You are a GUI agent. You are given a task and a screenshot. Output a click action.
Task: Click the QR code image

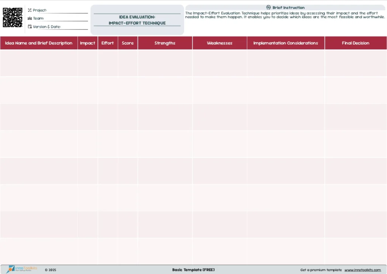coord(12,17)
